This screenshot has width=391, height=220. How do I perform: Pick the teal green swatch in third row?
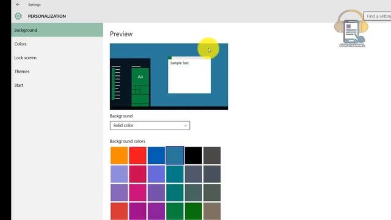[x=175, y=193]
